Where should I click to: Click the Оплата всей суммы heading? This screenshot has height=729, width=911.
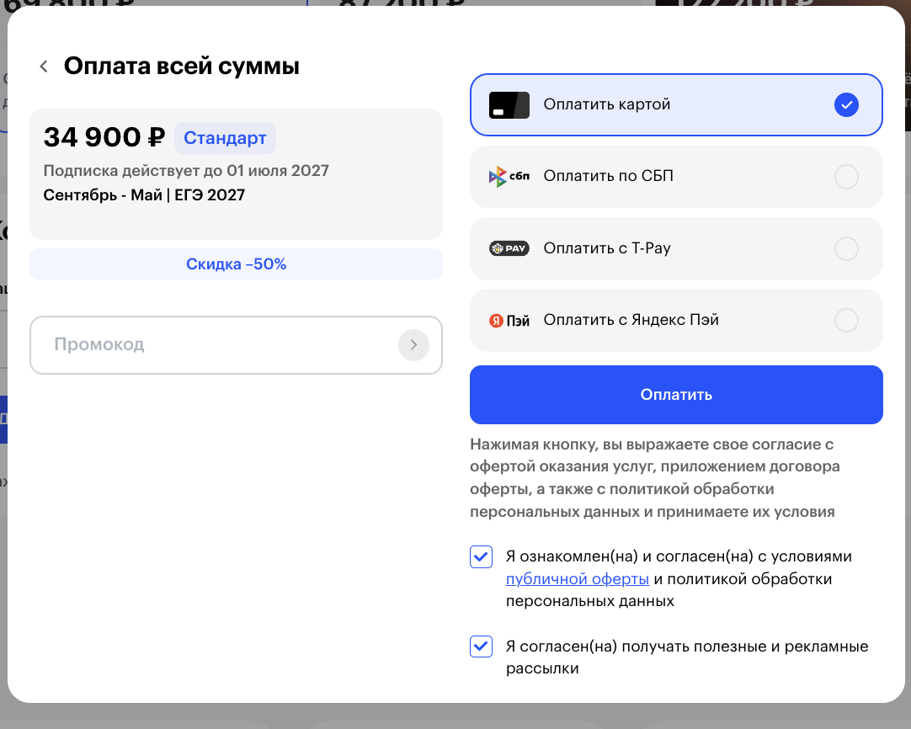point(182,67)
